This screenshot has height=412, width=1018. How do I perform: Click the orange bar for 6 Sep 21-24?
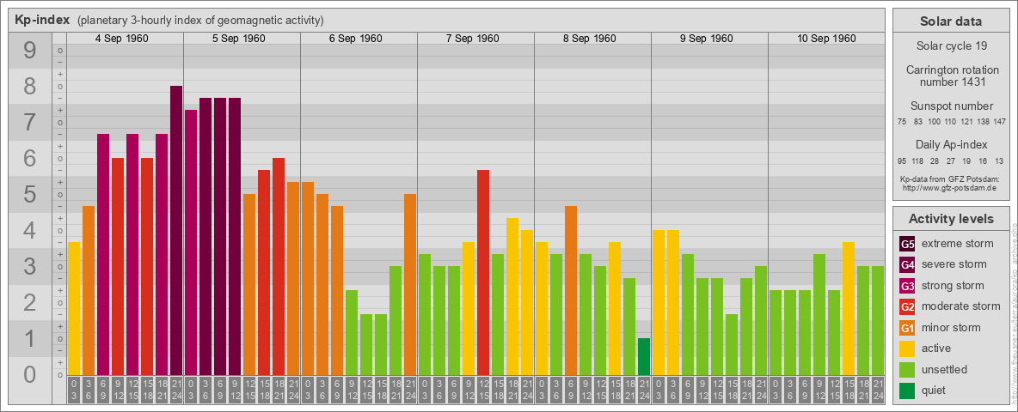click(x=409, y=284)
